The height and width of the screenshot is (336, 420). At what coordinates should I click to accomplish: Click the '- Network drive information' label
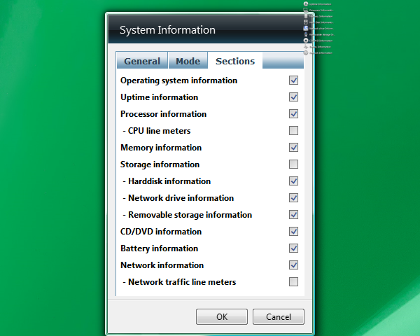click(x=178, y=198)
